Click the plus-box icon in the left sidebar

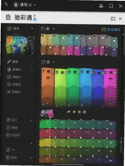pyautogui.click(x=9, y=128)
